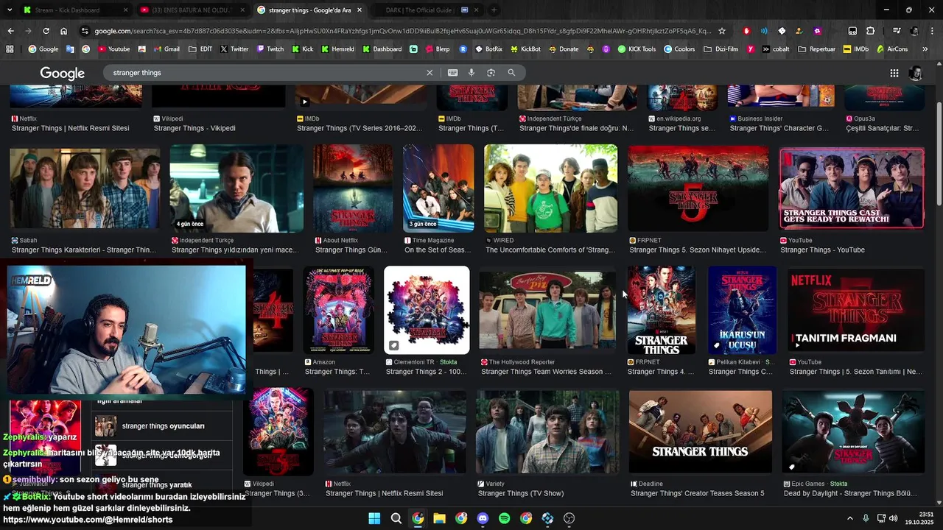Switch to DARK The Official Guide tab
943x530 pixels.
pos(427,10)
